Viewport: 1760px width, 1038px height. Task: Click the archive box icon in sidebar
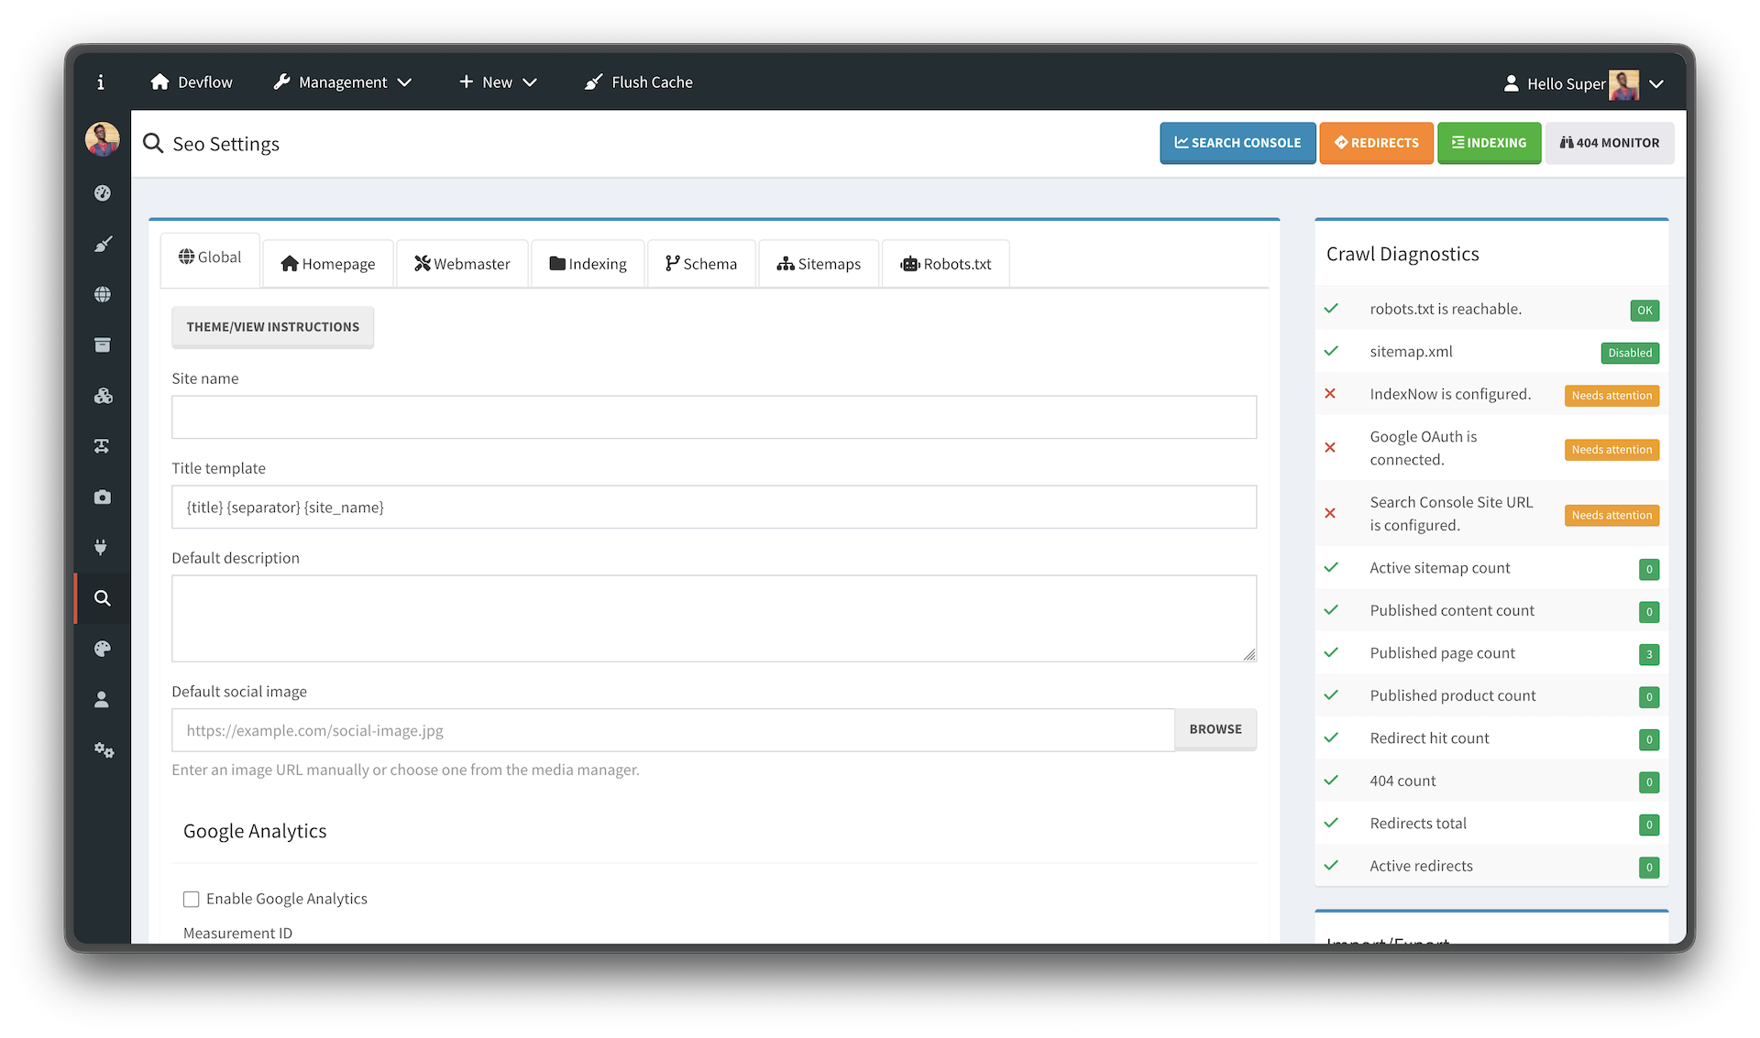pyautogui.click(x=103, y=345)
